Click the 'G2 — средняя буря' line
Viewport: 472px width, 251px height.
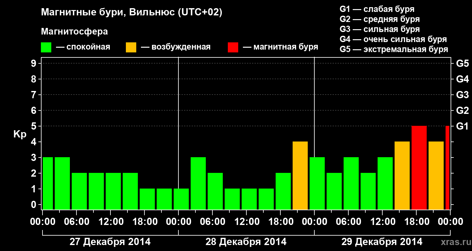click(379, 19)
